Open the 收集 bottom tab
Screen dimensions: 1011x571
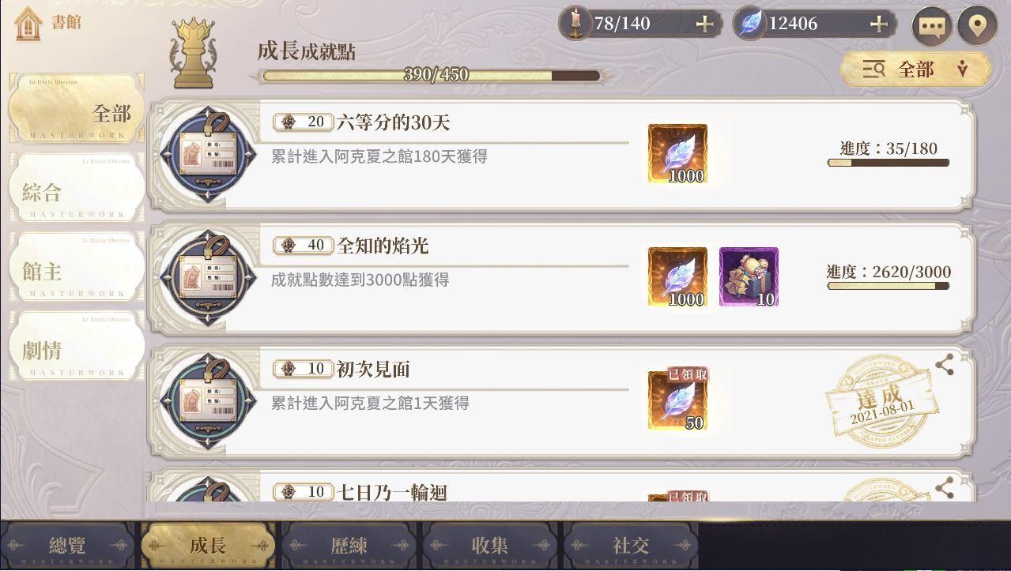click(489, 545)
